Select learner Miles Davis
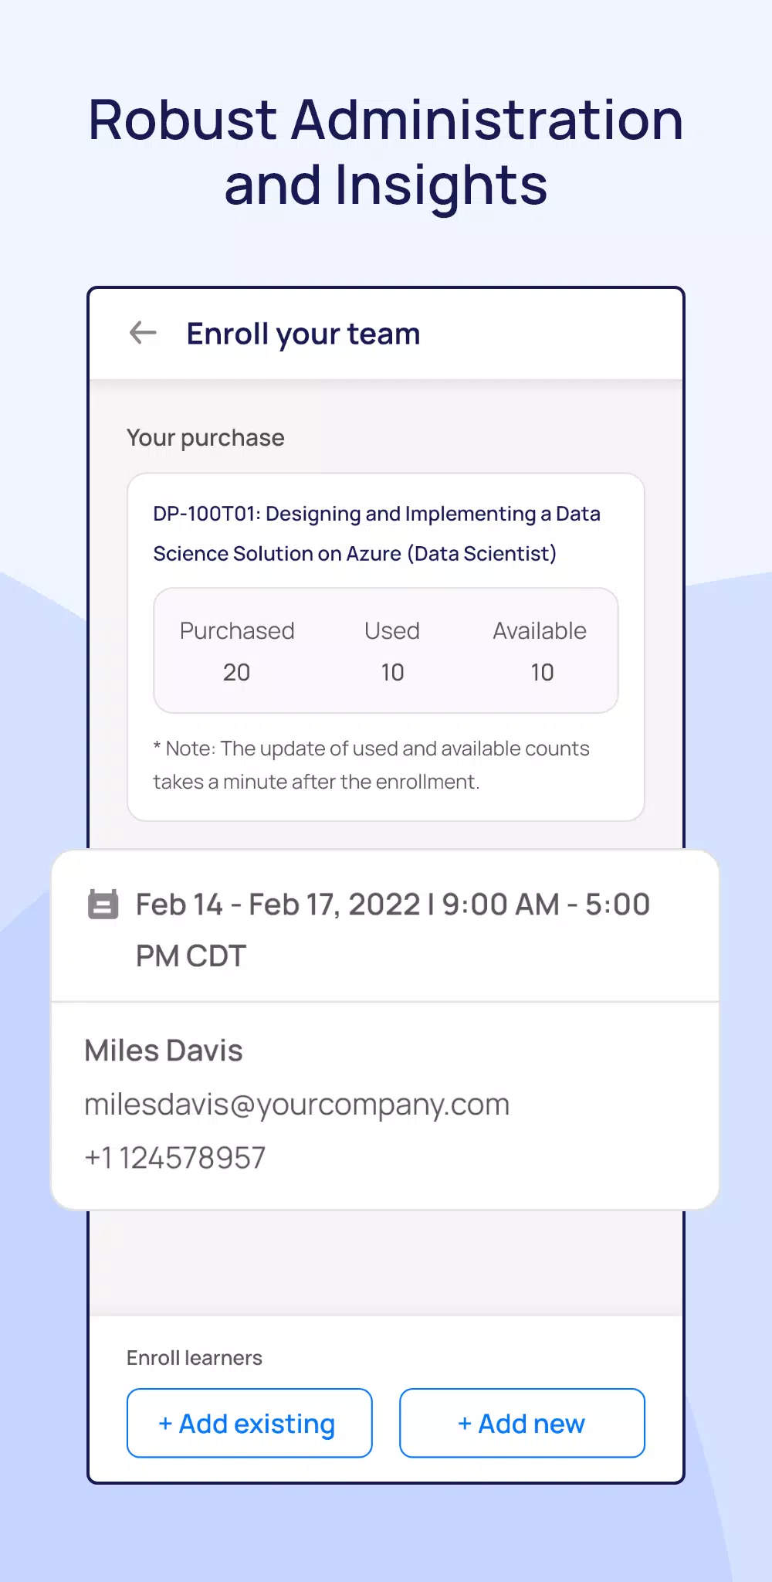The width and height of the screenshot is (772, 1582). [x=164, y=1051]
